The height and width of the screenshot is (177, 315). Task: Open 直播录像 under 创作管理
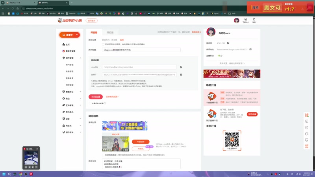70,78
